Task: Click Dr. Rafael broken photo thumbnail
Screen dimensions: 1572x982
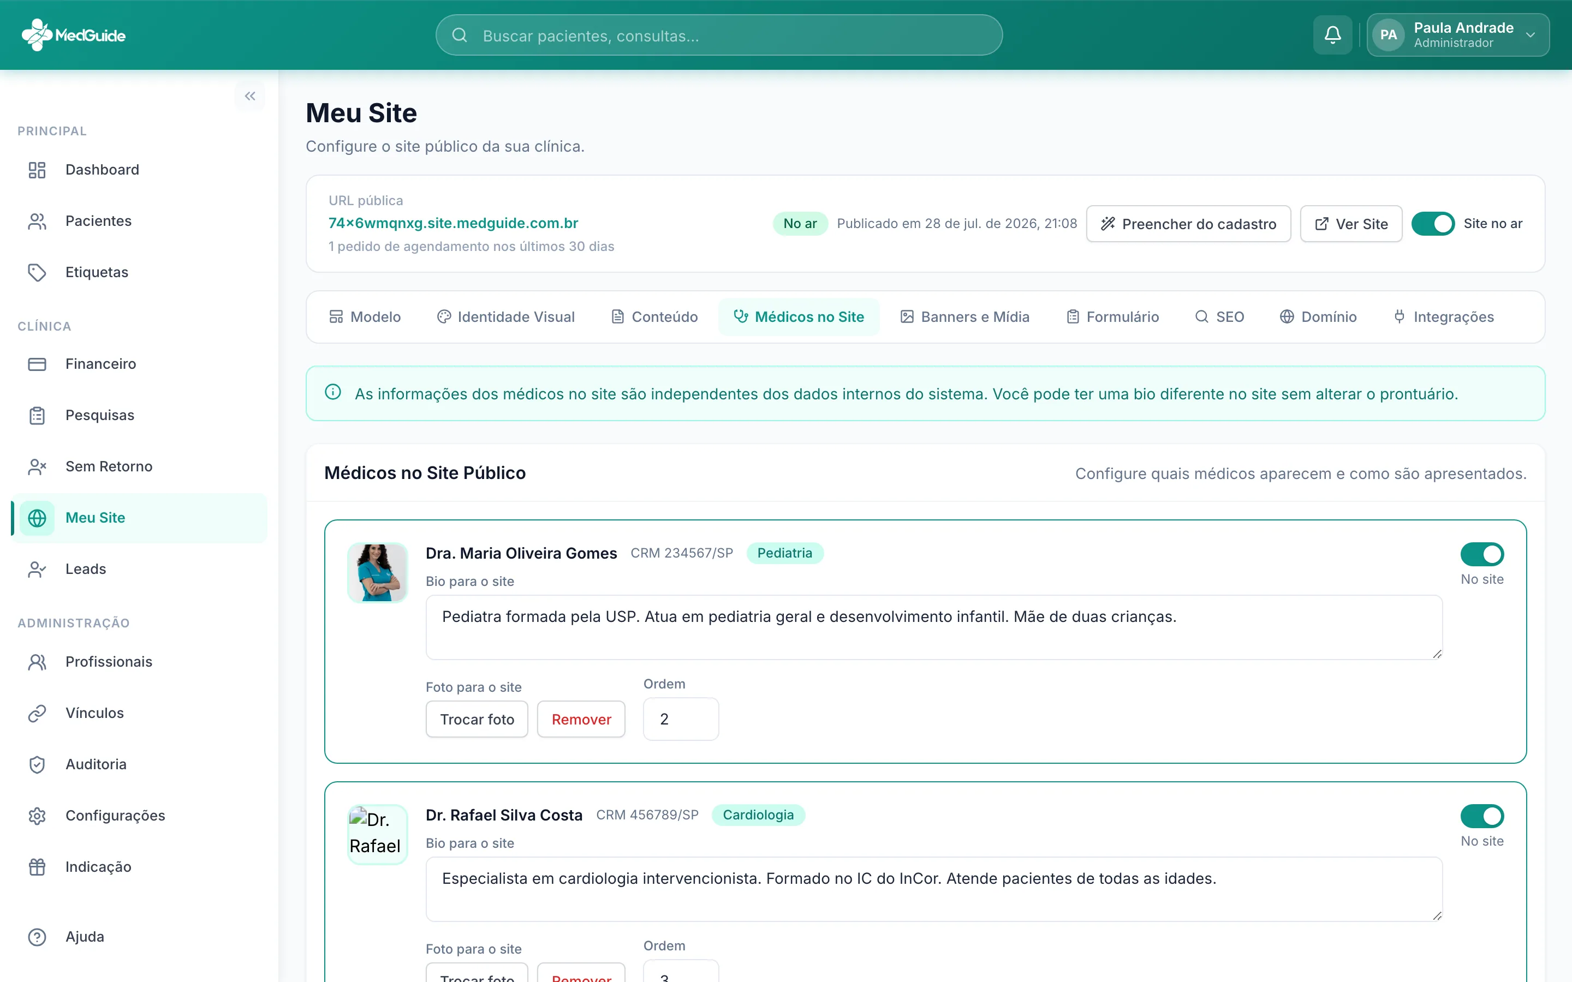Action: pyautogui.click(x=377, y=835)
